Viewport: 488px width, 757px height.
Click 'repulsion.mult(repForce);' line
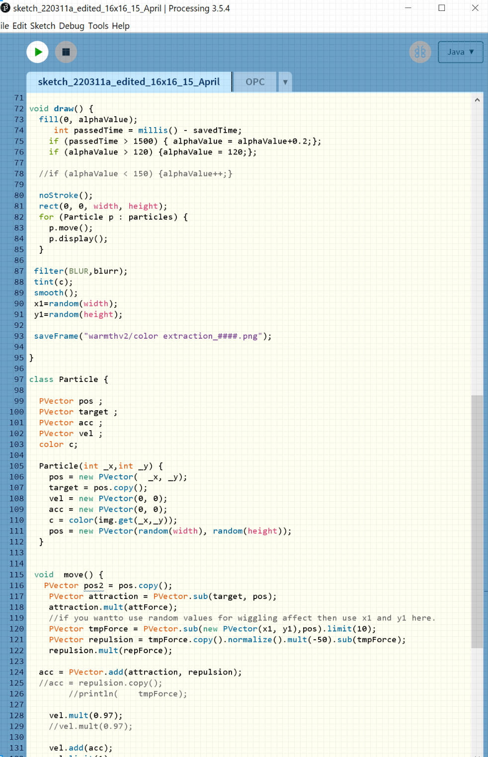tap(110, 651)
